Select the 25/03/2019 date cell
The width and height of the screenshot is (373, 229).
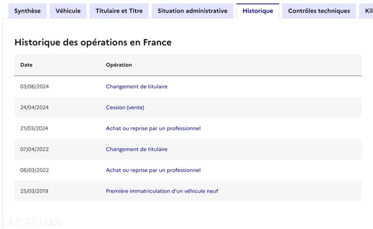click(x=34, y=191)
